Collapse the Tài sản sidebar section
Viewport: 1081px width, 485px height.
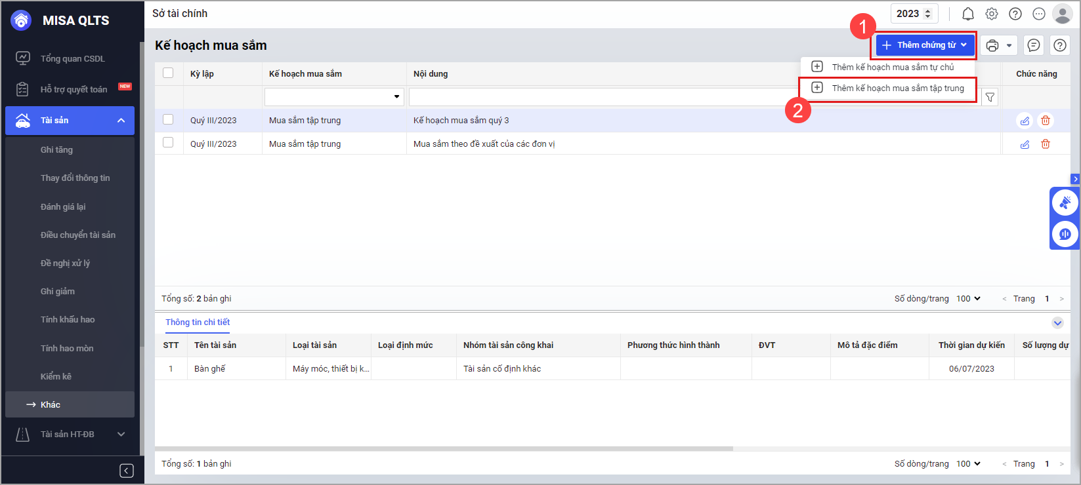click(121, 121)
